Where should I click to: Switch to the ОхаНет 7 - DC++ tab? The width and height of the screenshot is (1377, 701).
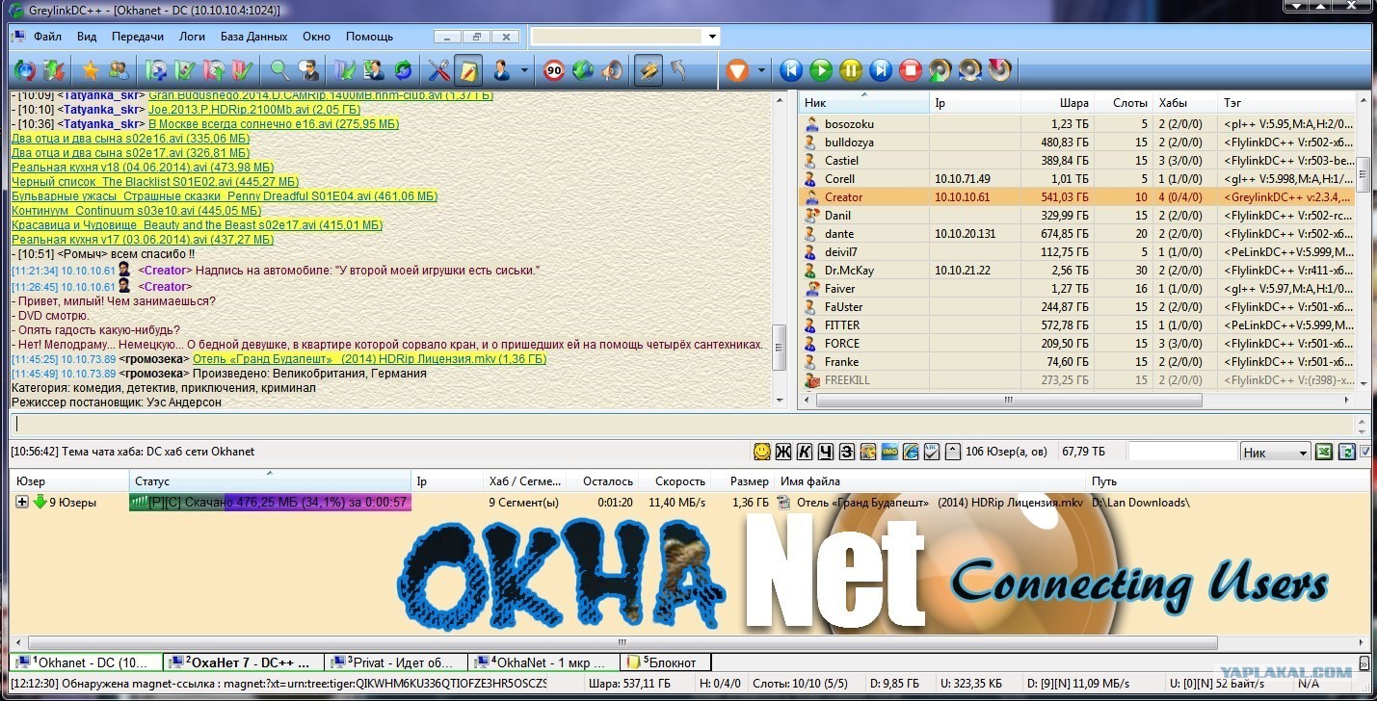click(x=244, y=662)
